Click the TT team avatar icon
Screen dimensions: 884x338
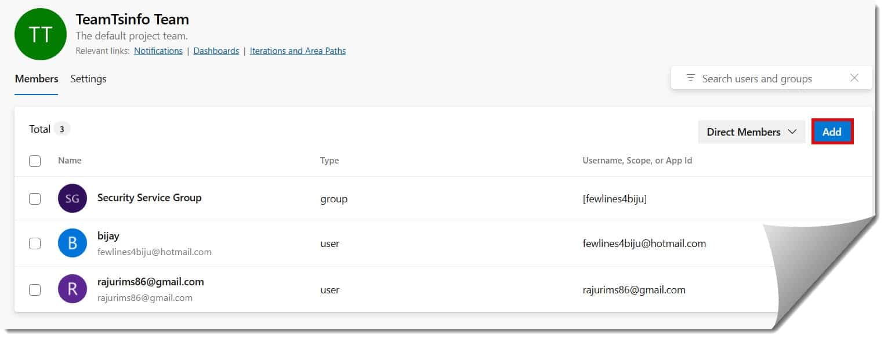point(41,34)
